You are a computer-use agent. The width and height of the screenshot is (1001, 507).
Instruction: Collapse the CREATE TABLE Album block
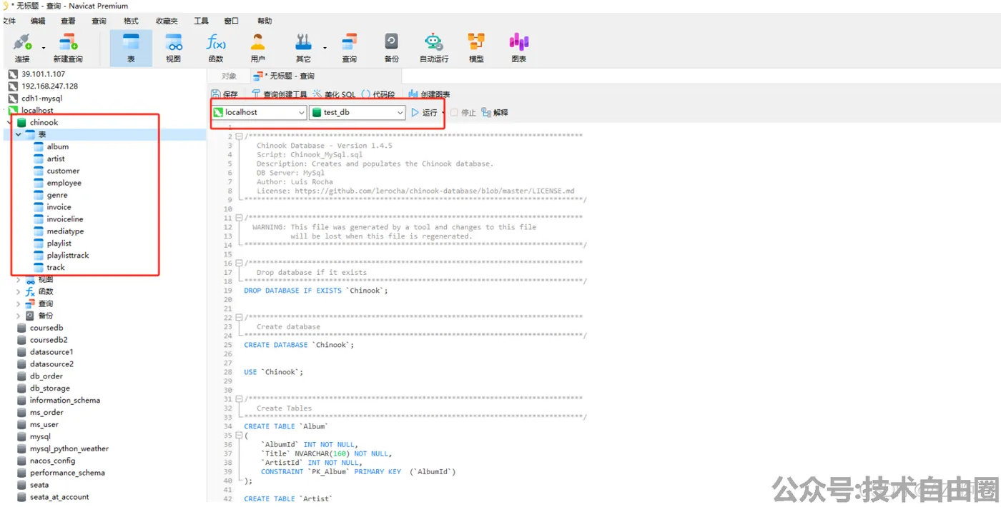coord(239,436)
